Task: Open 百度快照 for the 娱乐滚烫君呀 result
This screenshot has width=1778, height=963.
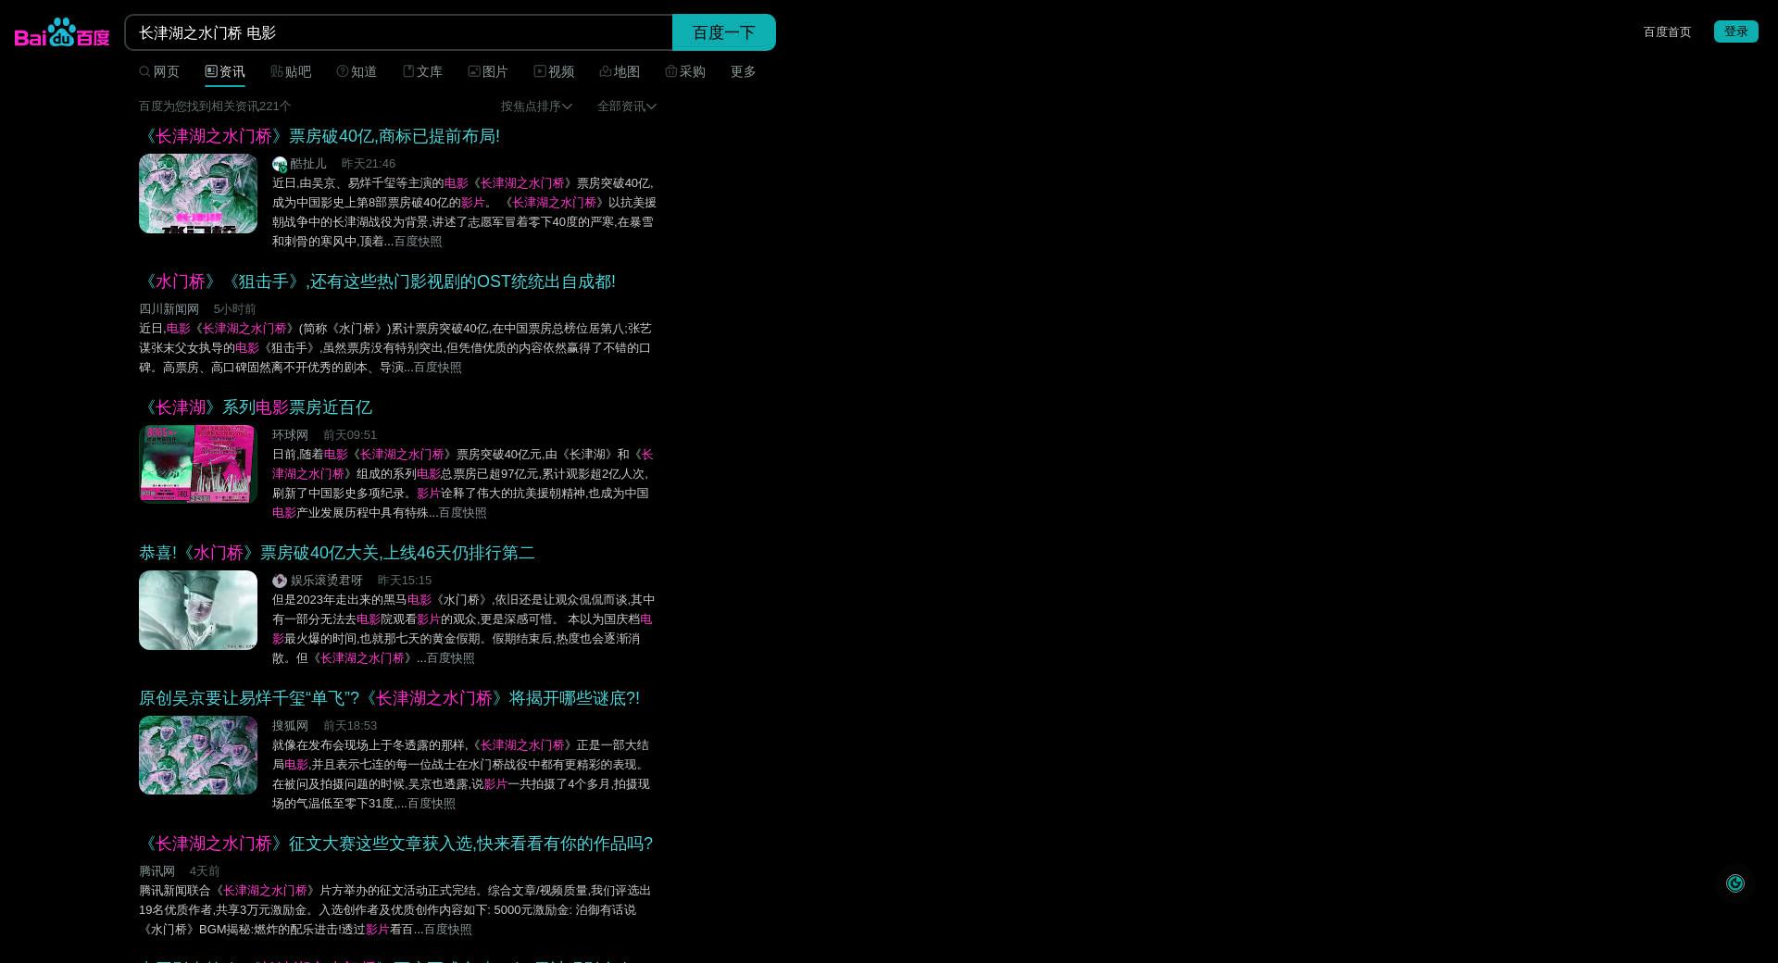Action: tap(451, 658)
